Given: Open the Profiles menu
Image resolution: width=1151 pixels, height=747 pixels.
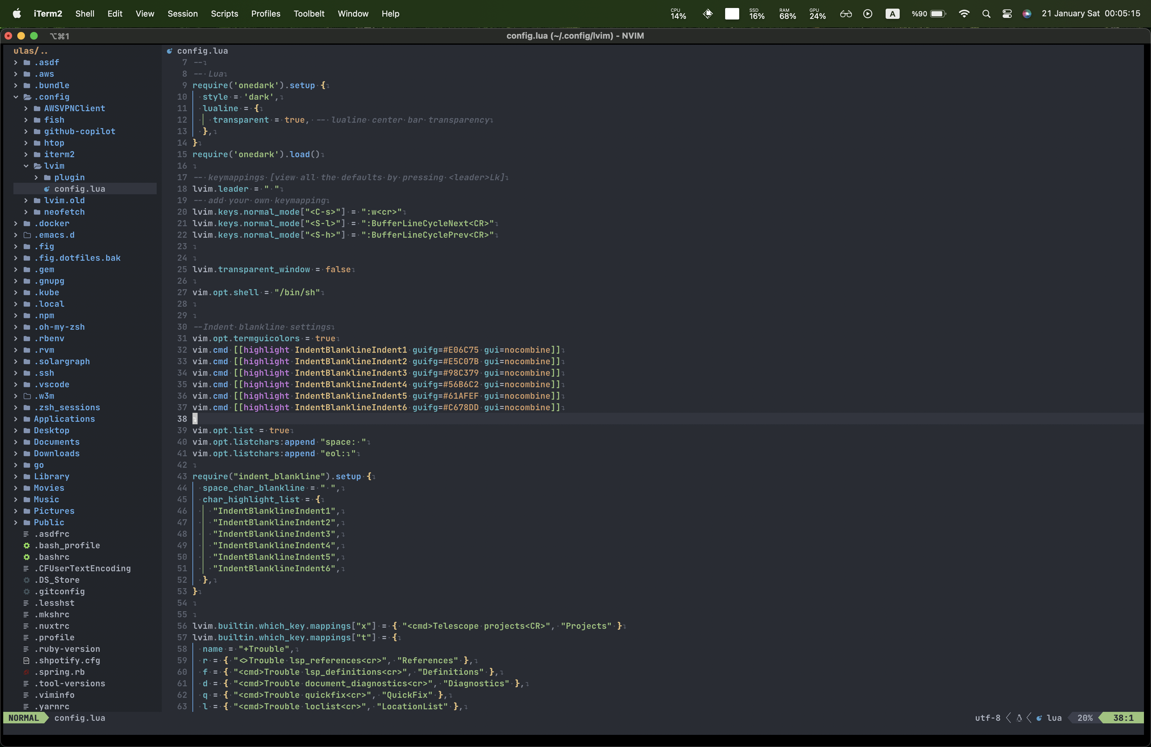Looking at the screenshot, I should [265, 13].
